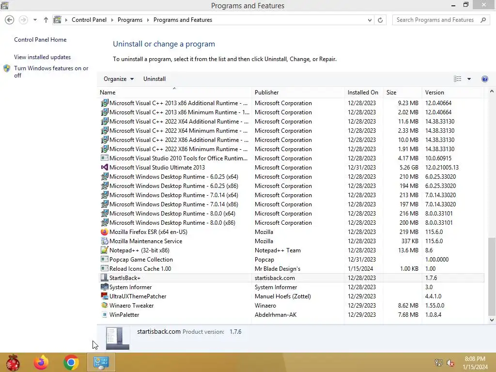Image resolution: width=496 pixels, height=372 pixels.
Task: Click the scroll down arrow of the list
Action: coord(492,320)
